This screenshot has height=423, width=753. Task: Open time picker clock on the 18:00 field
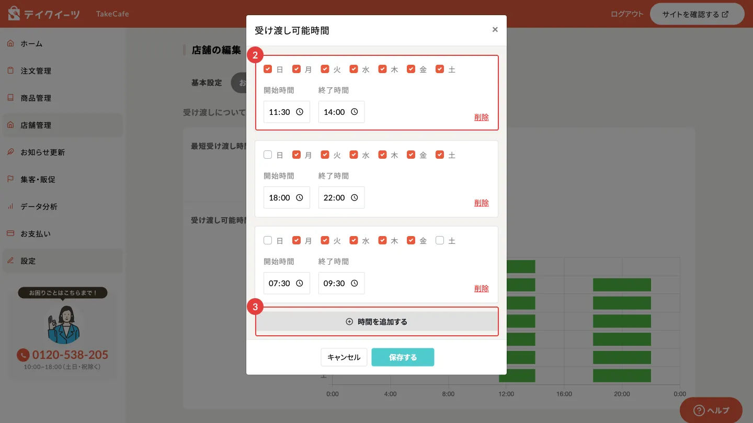[x=300, y=197]
